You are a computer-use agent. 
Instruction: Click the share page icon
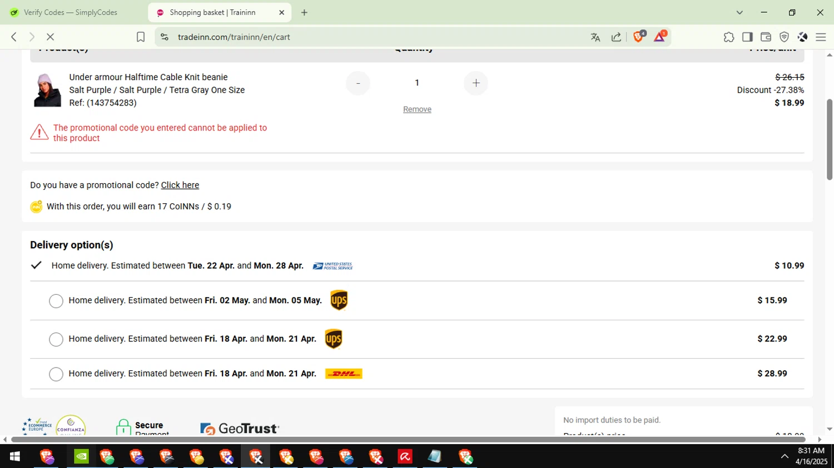[616, 37]
